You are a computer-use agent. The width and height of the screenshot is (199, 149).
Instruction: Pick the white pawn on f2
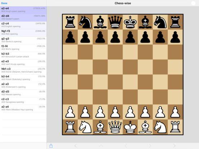pyautogui.click(x=145, y=112)
